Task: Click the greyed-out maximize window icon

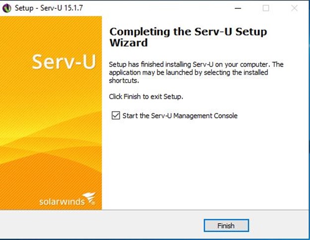Action: click(x=266, y=8)
